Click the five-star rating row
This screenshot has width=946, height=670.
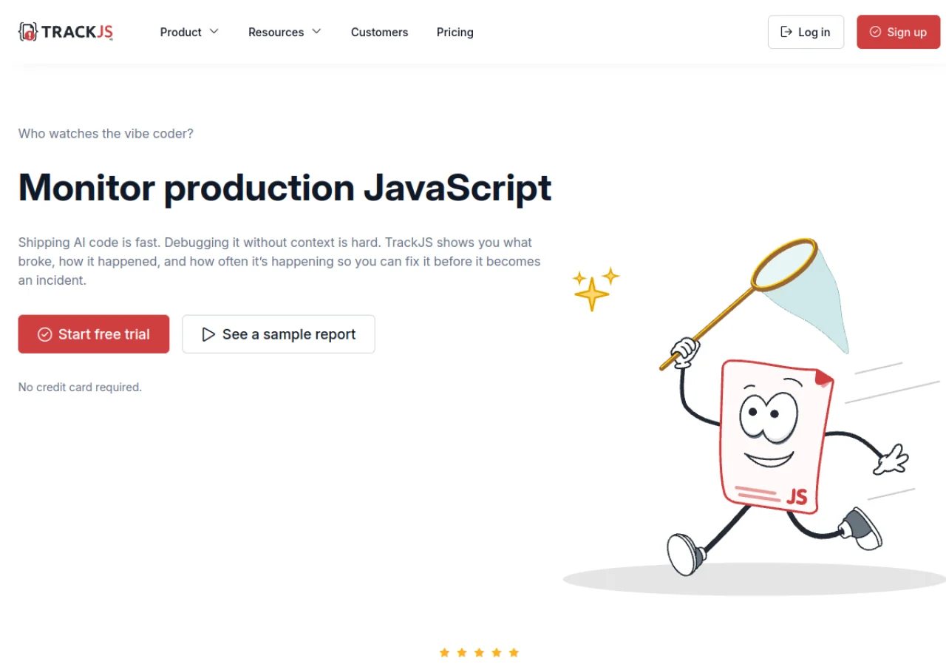[x=479, y=652]
